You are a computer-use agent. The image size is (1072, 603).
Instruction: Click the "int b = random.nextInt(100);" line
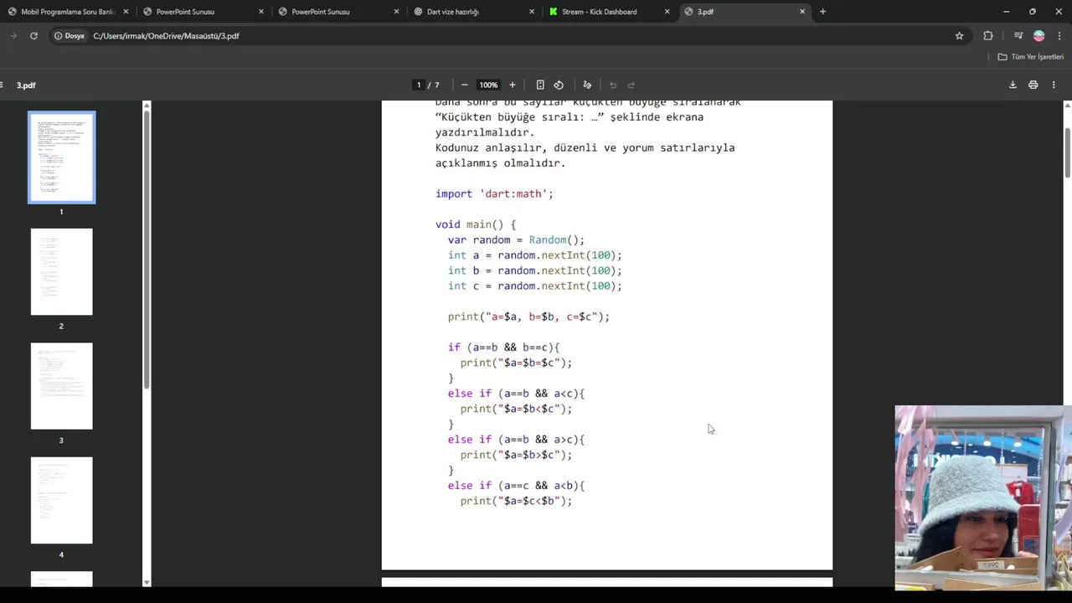pos(534,271)
